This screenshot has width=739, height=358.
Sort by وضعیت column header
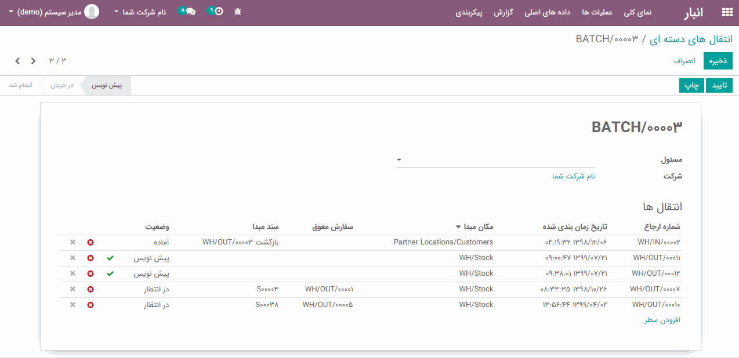pos(157,227)
